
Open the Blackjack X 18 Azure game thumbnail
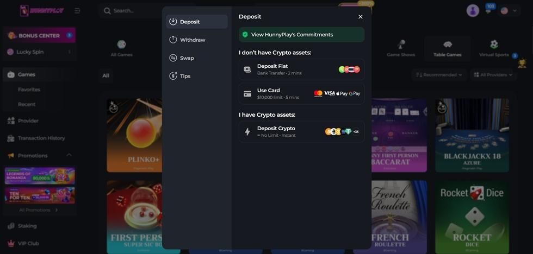(472, 135)
